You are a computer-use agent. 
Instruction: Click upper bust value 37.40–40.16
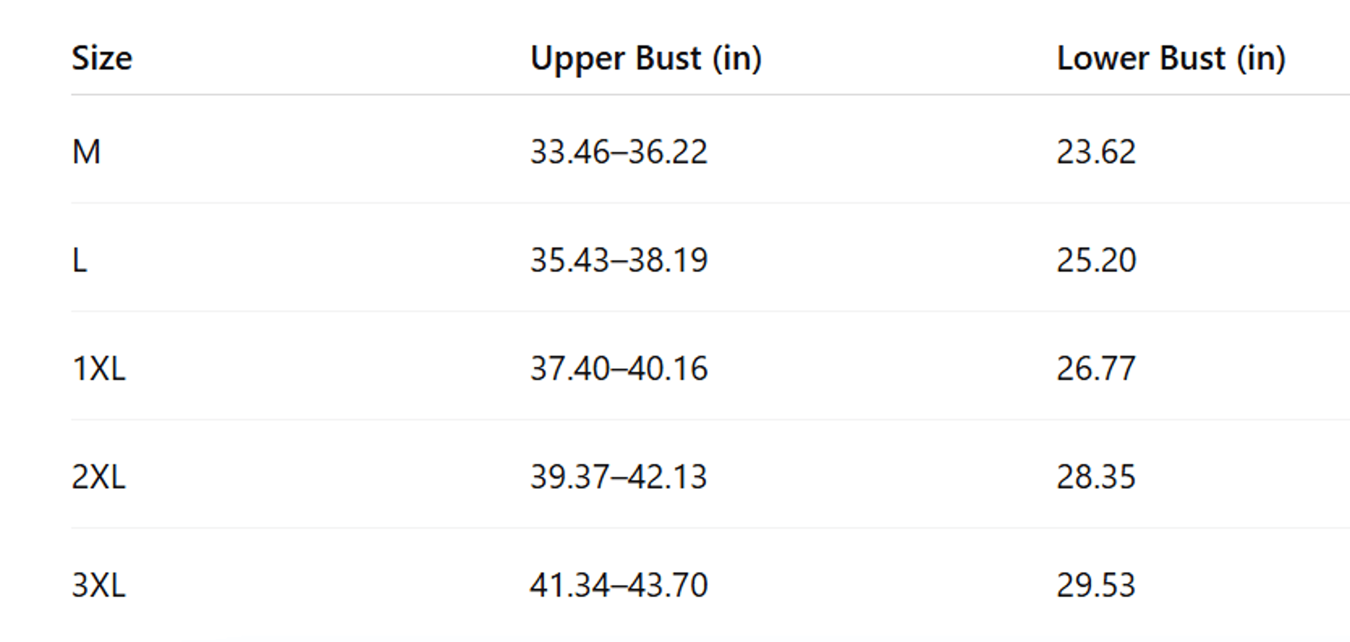pos(619,369)
